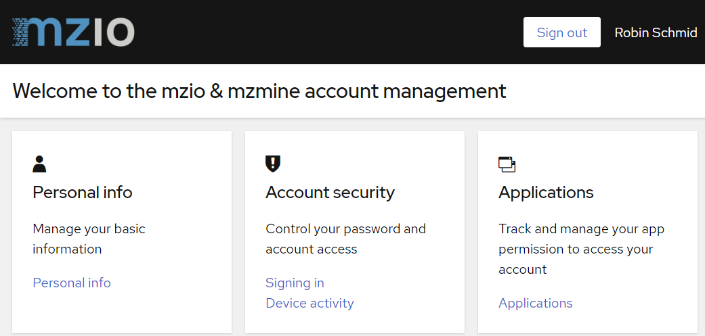This screenshot has width=705, height=336.
Task: Click the Account security card heading
Action: 330,193
